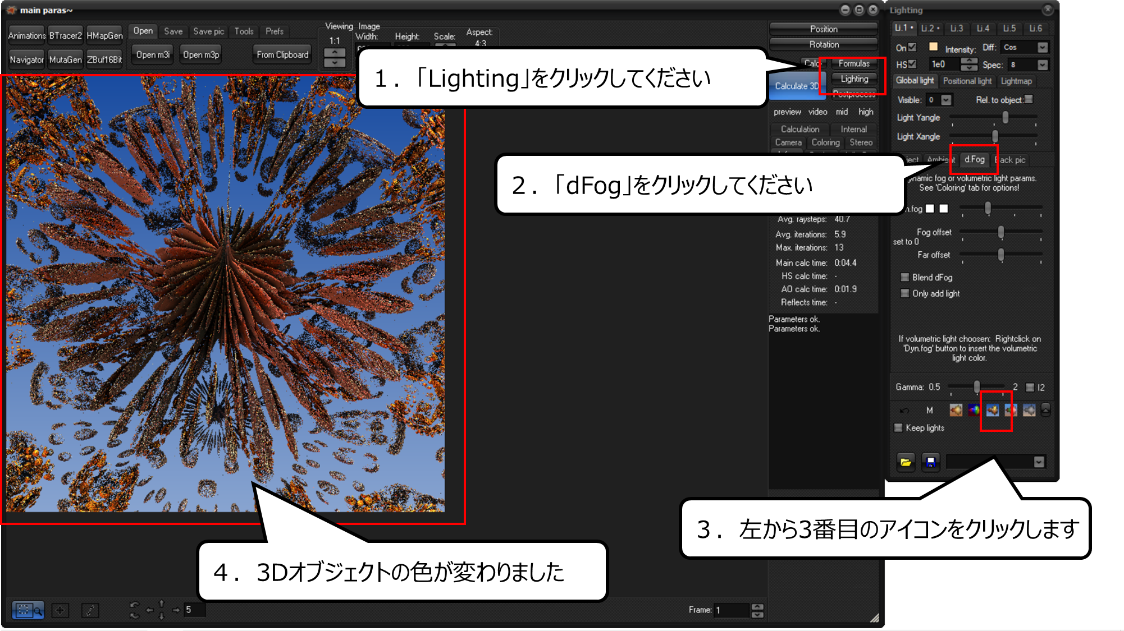Switch to the Li.4 light tab
The image size is (1124, 631).
[x=983, y=28]
